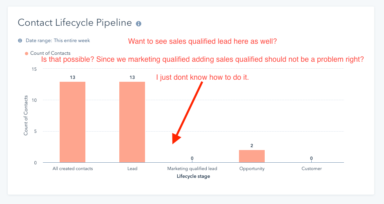This screenshot has height=204, width=384.
Task: Click the Date range: This entire week text
Action: pos(58,41)
